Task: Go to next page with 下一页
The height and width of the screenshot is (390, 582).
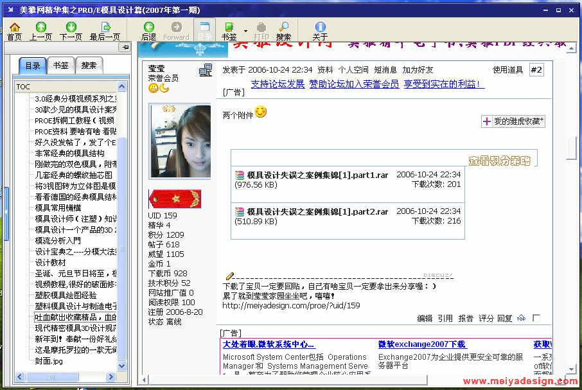Action: pyautogui.click(x=71, y=30)
